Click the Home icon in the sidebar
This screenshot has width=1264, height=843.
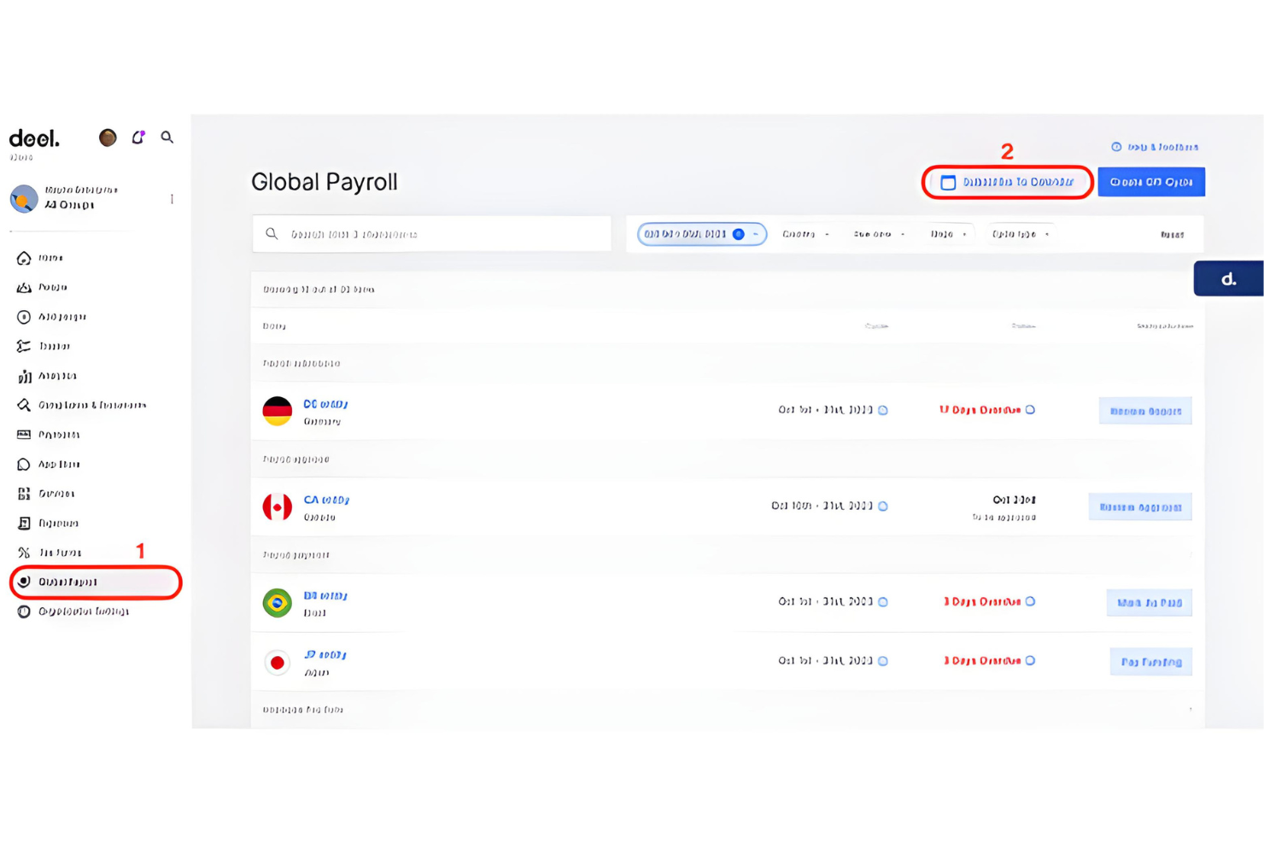point(24,258)
